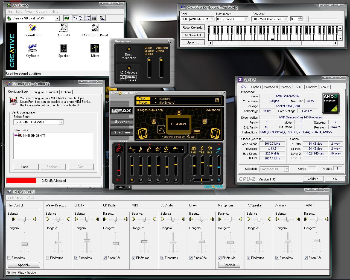Open the File menu in AudioHQ
This screenshot has width=350, height=280.
(x=10, y=11)
